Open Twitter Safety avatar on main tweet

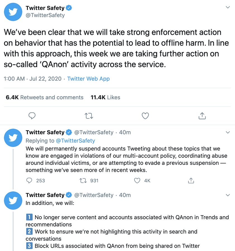tap(13, 12)
